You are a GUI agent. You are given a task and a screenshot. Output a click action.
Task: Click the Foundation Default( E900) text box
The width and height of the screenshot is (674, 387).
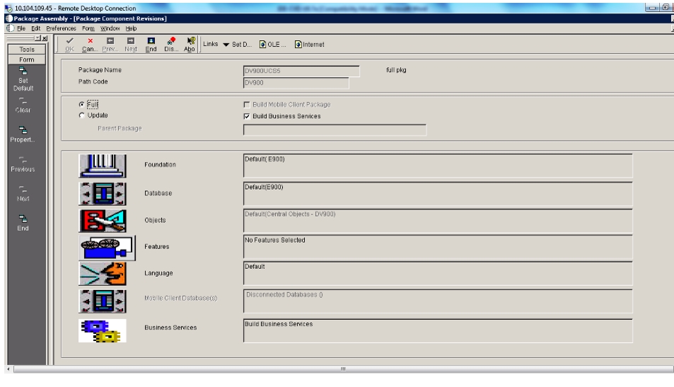point(438,166)
